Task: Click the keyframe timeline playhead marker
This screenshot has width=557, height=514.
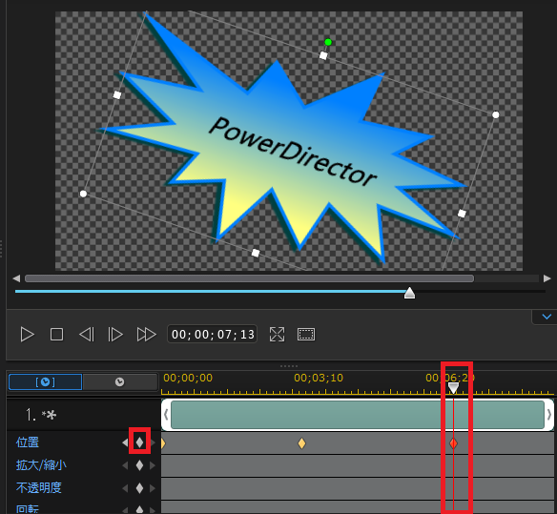Action: tap(453, 388)
